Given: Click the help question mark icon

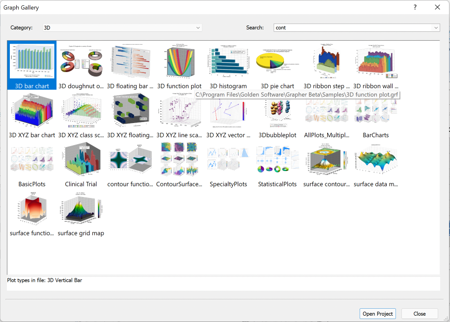Looking at the screenshot, I should point(415,7).
